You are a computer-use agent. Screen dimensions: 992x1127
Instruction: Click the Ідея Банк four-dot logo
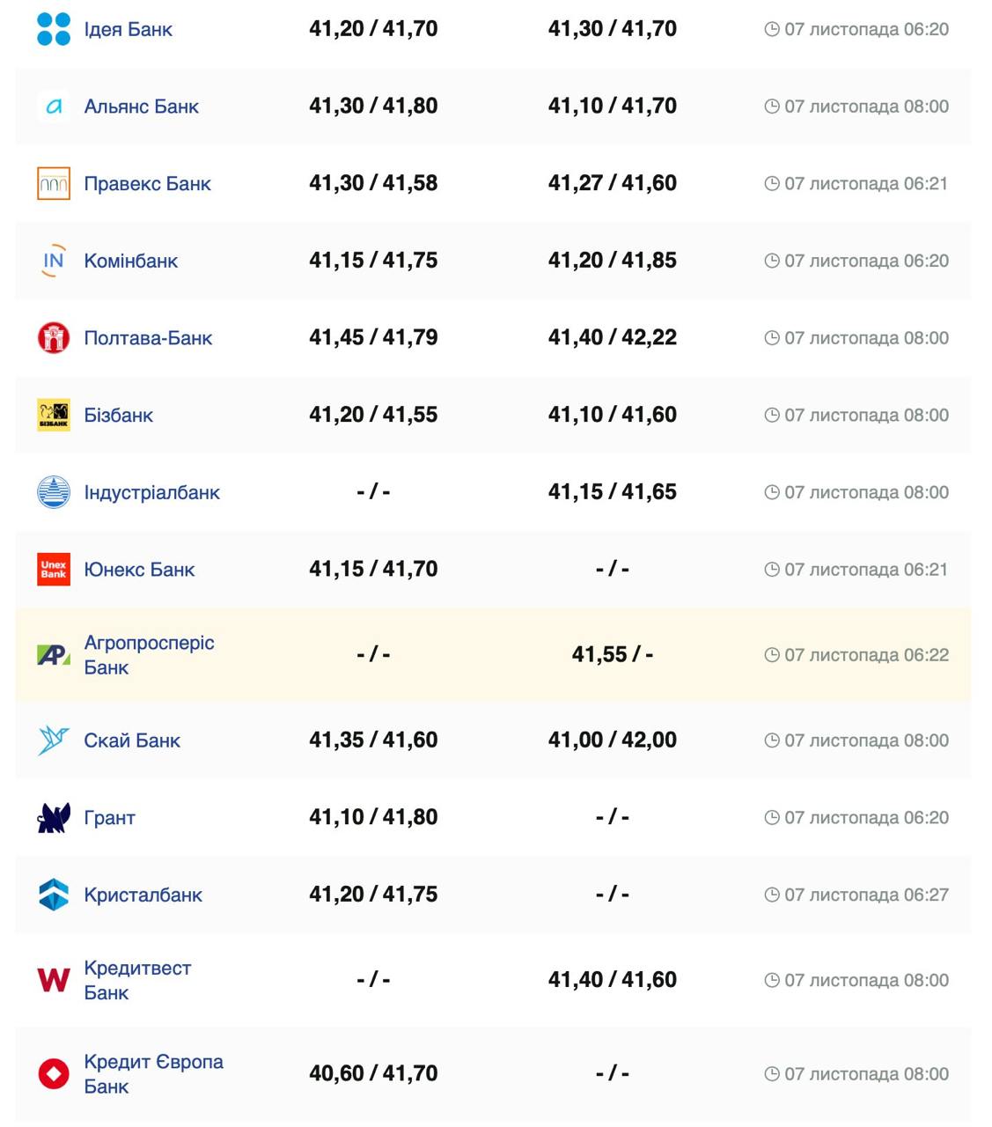(x=54, y=29)
